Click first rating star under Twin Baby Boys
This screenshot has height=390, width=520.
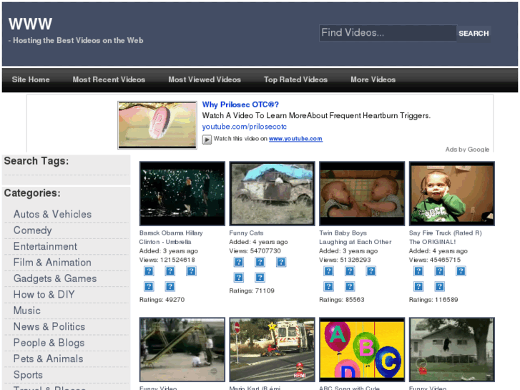[x=328, y=271]
